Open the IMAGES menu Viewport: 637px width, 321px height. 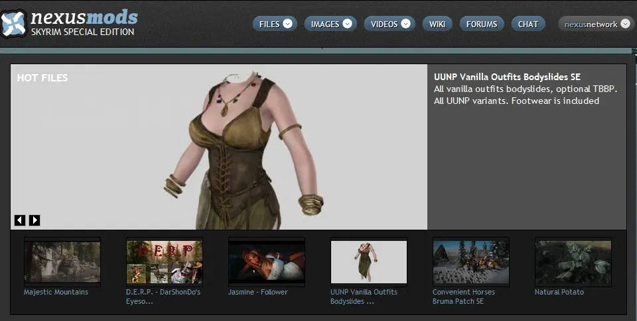330,24
